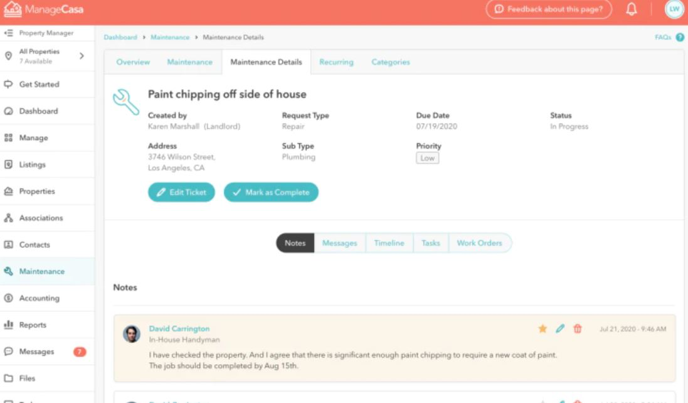Screen dimensions: 688x403
Task: Click the ManageCasa logo
Action: pyautogui.click(x=44, y=9)
